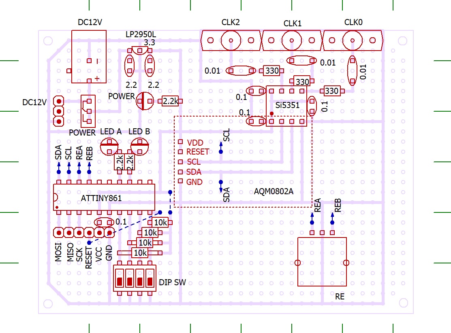The image size is (451, 333).
Task: Select the rotated SDA label above ATTINY861
Action: (x=58, y=152)
